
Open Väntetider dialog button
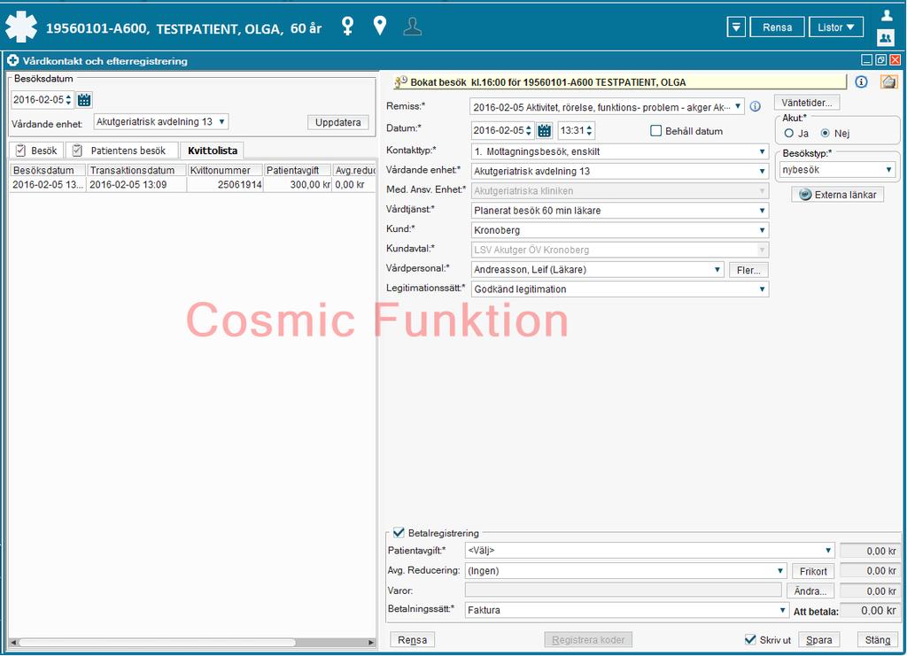pyautogui.click(x=807, y=103)
